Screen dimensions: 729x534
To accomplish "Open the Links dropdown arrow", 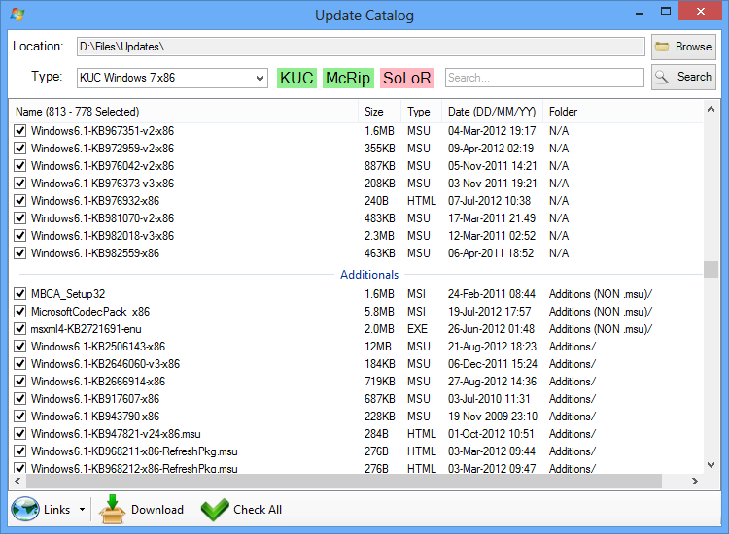I will pos(82,510).
